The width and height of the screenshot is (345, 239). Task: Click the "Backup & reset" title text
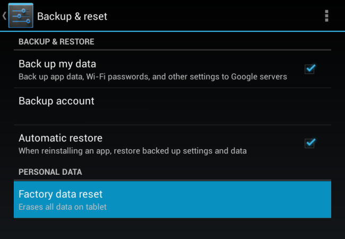click(x=72, y=16)
